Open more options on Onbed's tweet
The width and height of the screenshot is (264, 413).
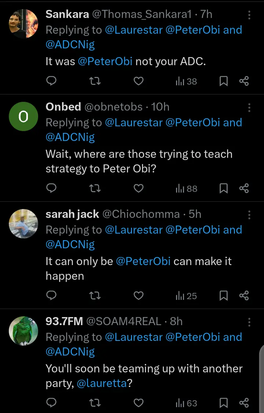[x=249, y=107]
